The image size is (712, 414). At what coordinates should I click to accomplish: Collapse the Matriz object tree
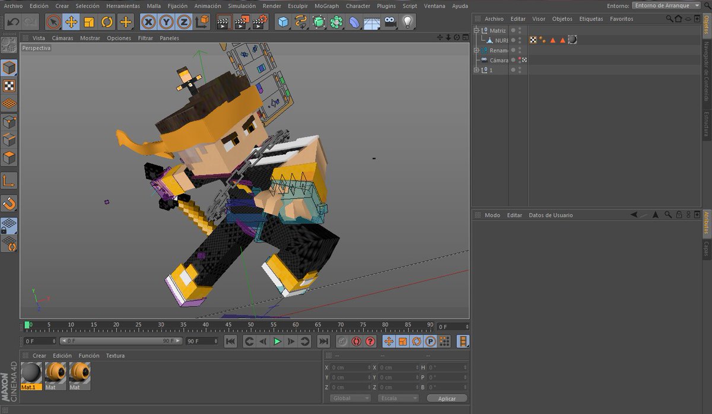476,30
